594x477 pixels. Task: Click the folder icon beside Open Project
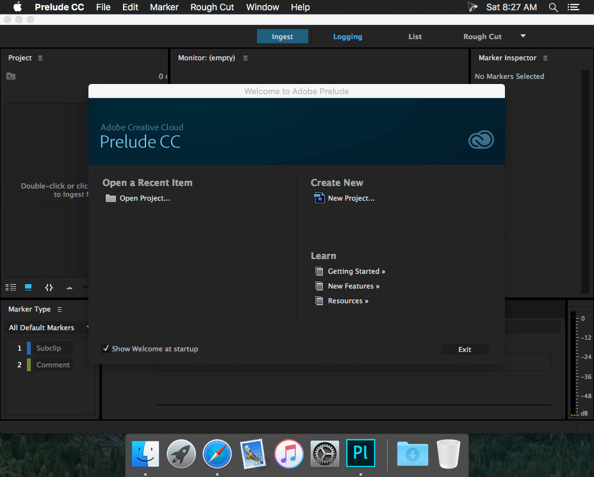point(111,198)
